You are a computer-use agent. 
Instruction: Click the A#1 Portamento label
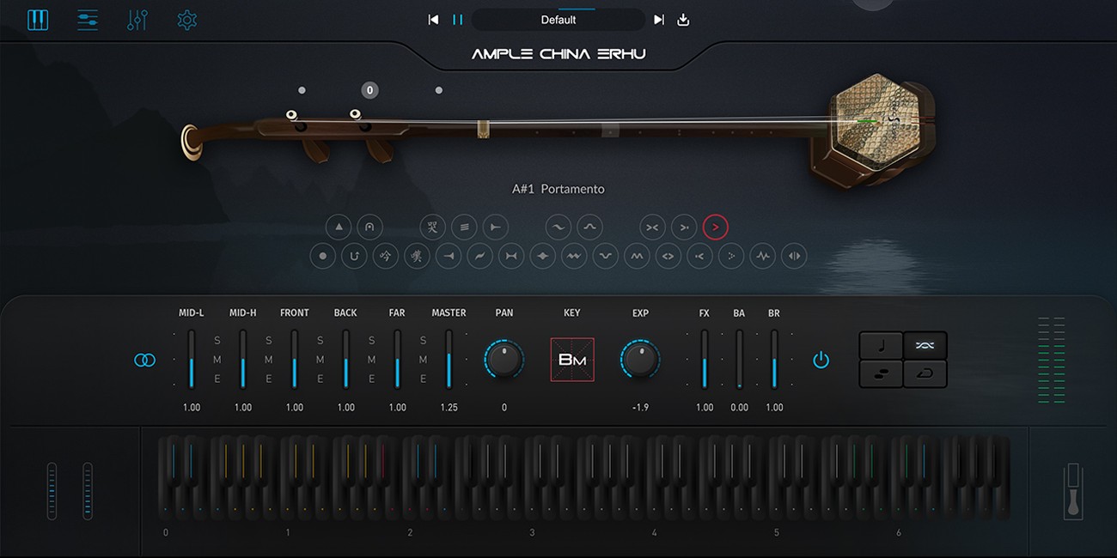[x=558, y=189]
